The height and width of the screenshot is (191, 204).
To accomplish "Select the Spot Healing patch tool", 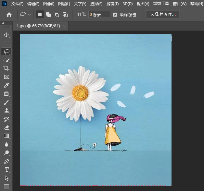I will pyautogui.click(x=6, y=94).
